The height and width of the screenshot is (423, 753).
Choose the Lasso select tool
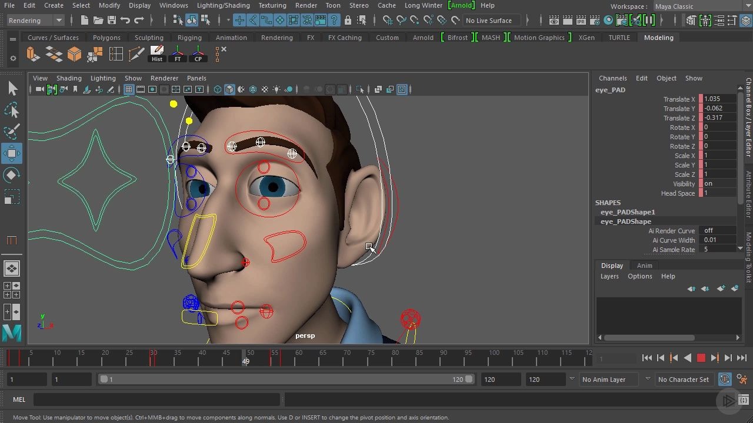[x=12, y=110]
